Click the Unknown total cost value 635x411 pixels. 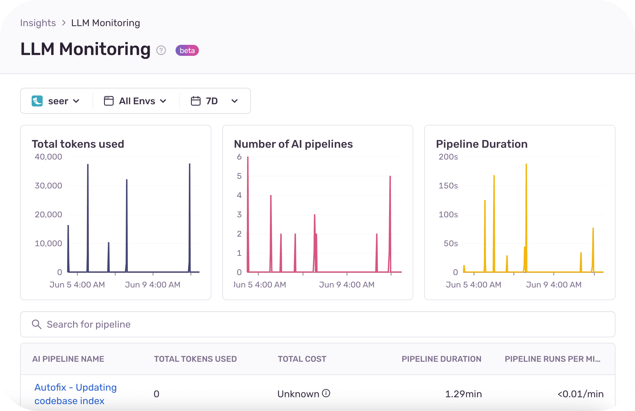click(298, 394)
